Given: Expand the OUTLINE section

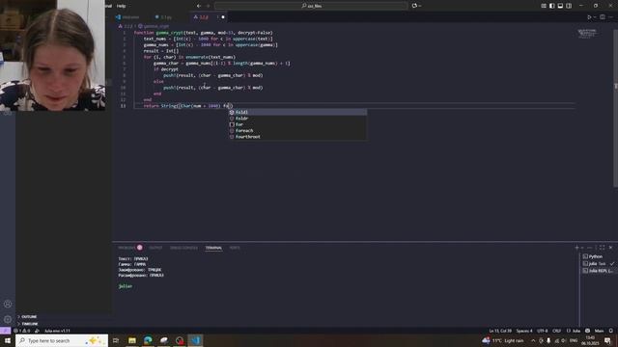Looking at the screenshot, I should point(63,317).
